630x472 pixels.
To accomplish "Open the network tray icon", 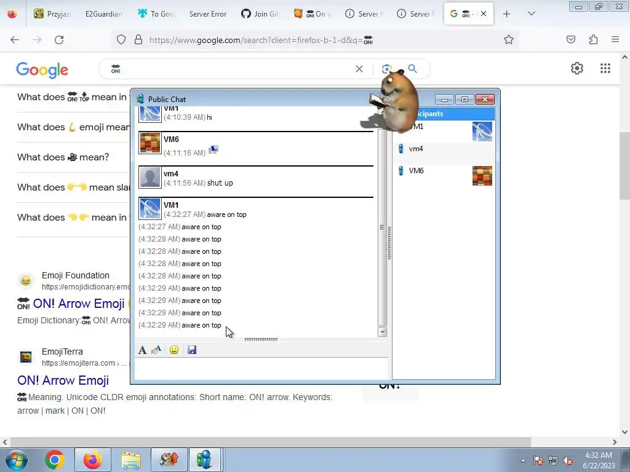I will (553, 461).
